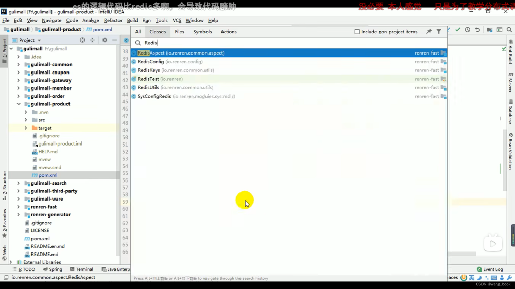Image resolution: width=515 pixels, height=289 pixels.
Task: Select the LICENSE file
Action: pos(40,230)
